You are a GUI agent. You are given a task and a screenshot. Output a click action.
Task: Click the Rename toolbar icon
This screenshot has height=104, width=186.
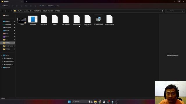tap(26, 6)
